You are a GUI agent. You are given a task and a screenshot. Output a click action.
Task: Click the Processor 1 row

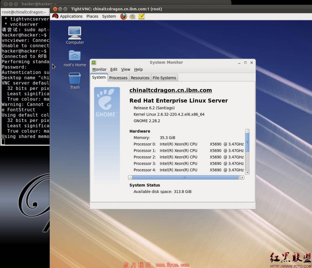click(x=189, y=151)
